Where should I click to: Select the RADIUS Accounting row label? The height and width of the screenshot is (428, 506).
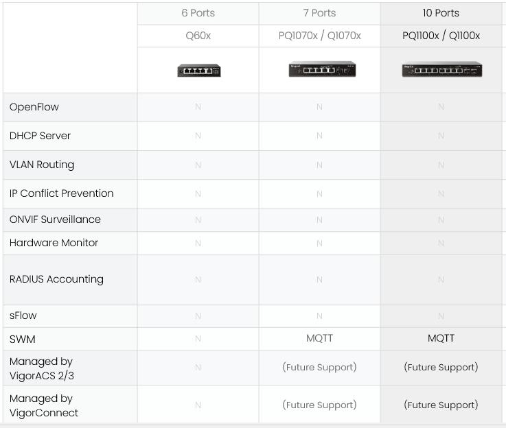[56, 279]
